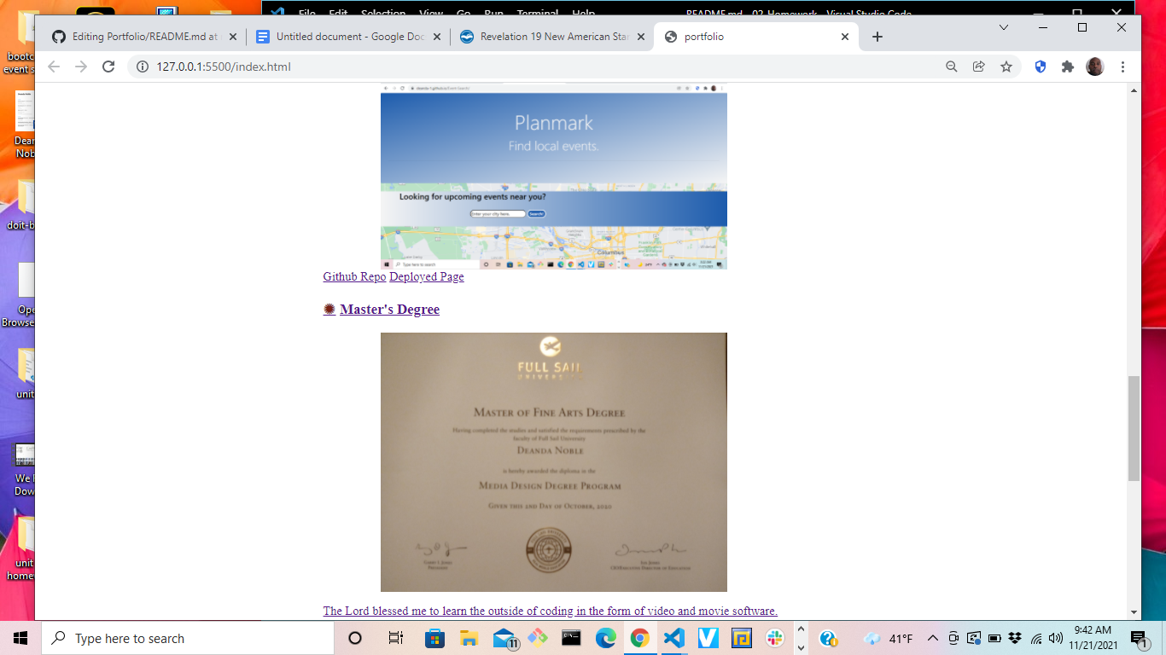Close the Revelation 19 tab
Screen dimensions: 1166x655
point(642,37)
